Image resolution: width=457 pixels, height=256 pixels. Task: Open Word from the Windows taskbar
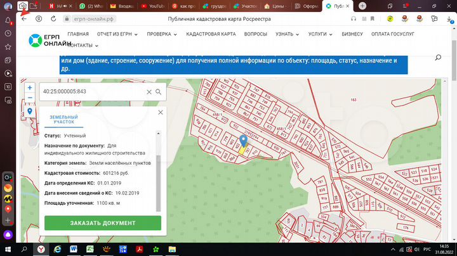(74, 248)
